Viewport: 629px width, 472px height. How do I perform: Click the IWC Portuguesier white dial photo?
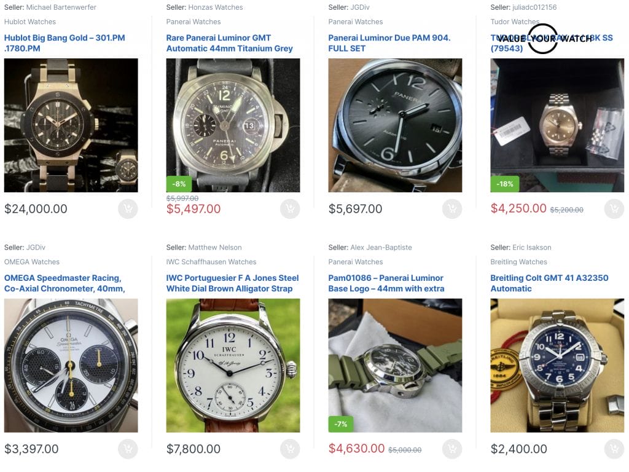tap(233, 366)
